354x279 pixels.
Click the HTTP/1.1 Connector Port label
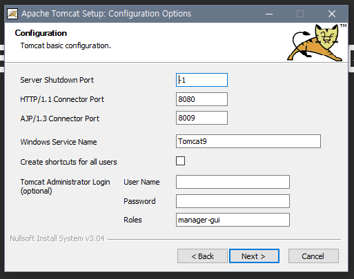click(62, 99)
